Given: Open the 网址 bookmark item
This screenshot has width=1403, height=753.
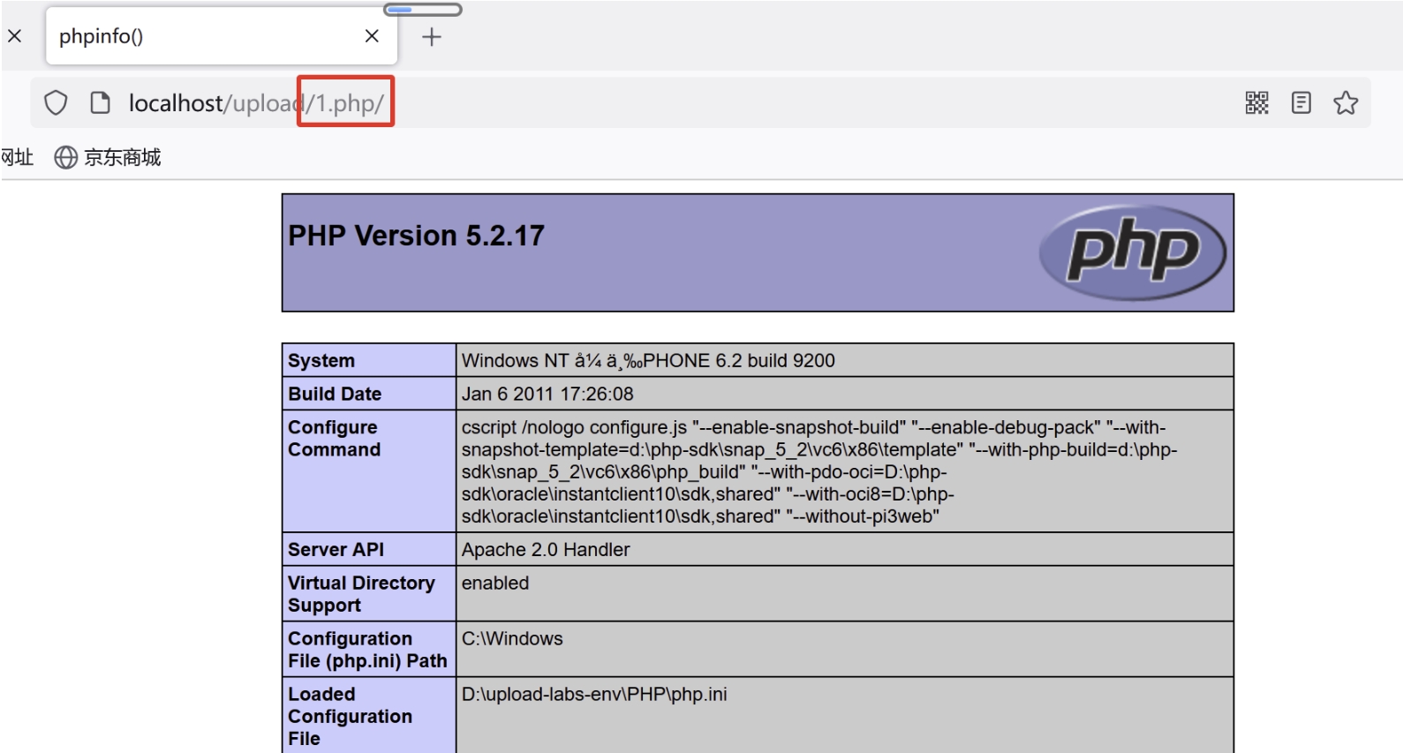Looking at the screenshot, I should [x=17, y=157].
